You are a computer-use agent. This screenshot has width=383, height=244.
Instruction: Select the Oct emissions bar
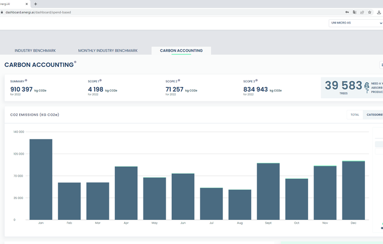[x=297, y=199]
